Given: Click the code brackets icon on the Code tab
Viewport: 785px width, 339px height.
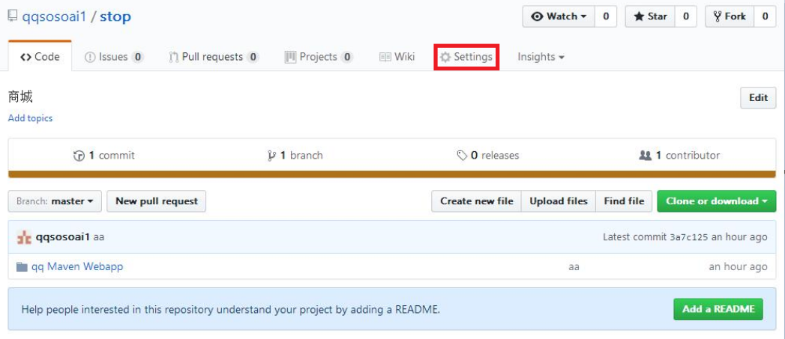Looking at the screenshot, I should pyautogui.click(x=26, y=57).
